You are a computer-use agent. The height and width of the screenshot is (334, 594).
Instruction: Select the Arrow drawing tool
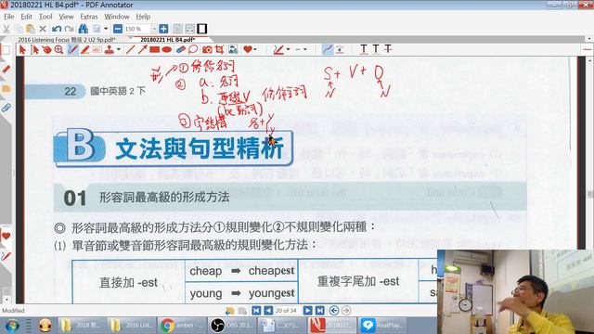(x=142, y=49)
